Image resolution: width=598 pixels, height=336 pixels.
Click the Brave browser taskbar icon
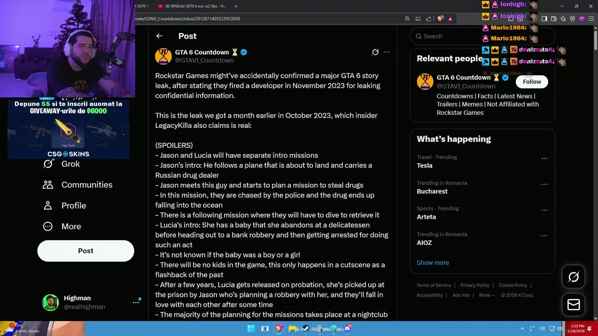click(x=279, y=329)
